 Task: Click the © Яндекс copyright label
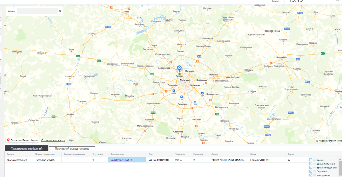[321, 141]
